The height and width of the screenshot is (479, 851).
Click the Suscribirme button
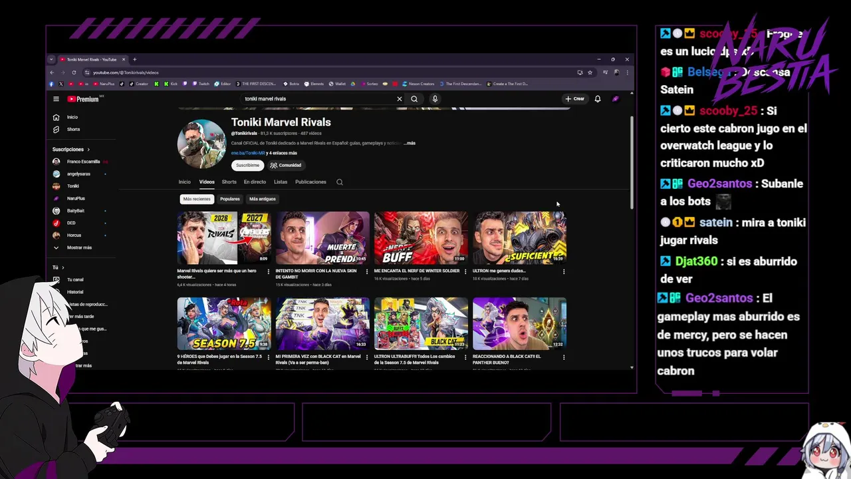tap(247, 165)
